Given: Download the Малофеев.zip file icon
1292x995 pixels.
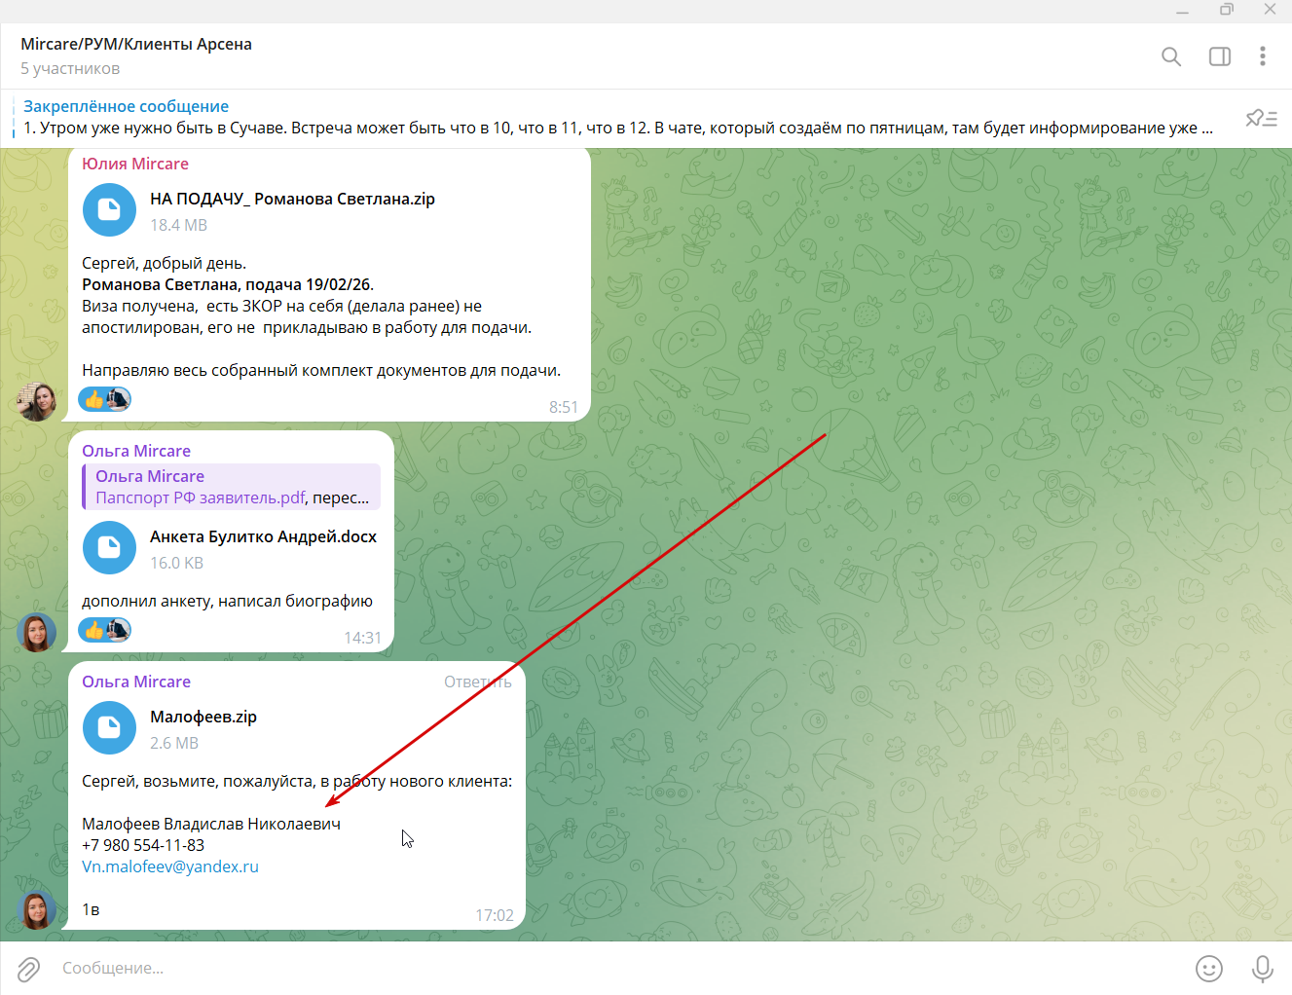Looking at the screenshot, I should coord(109,728).
